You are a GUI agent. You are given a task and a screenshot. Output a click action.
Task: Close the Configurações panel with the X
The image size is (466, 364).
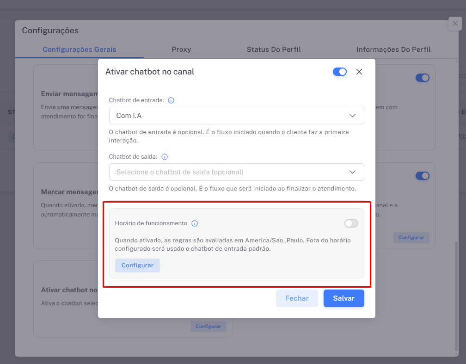pos(455,24)
